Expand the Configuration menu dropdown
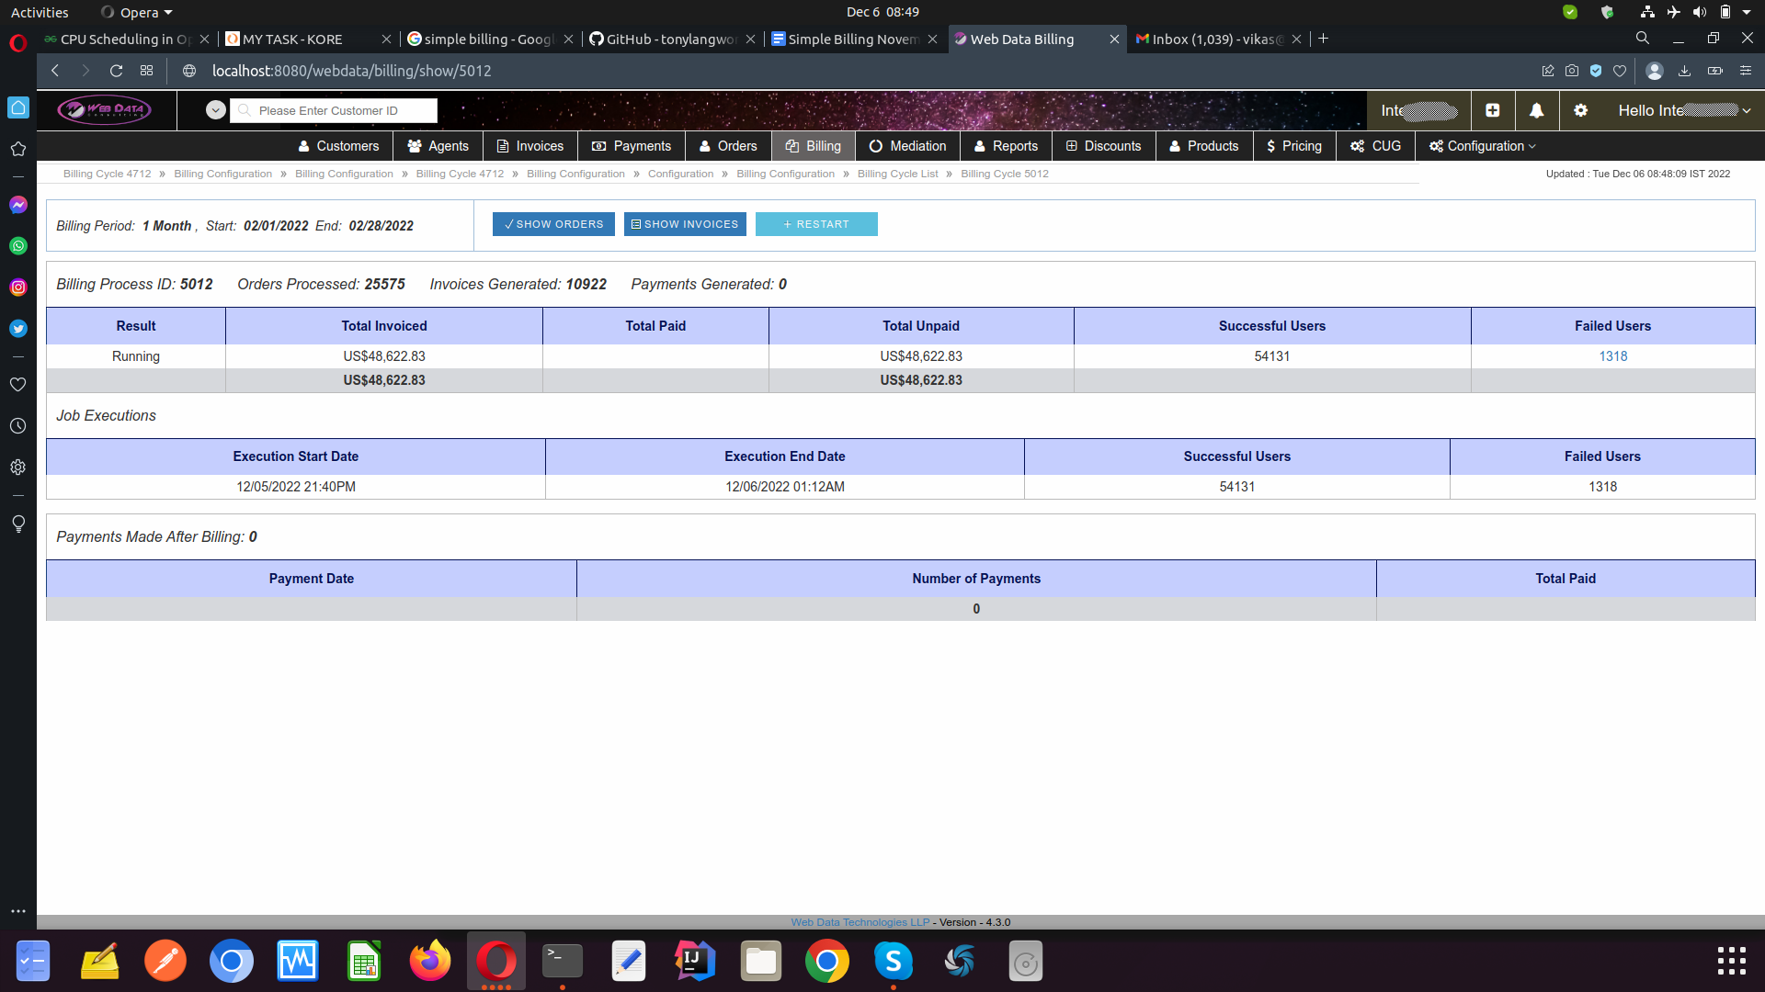Viewport: 1765px width, 992px height. pyautogui.click(x=1482, y=146)
